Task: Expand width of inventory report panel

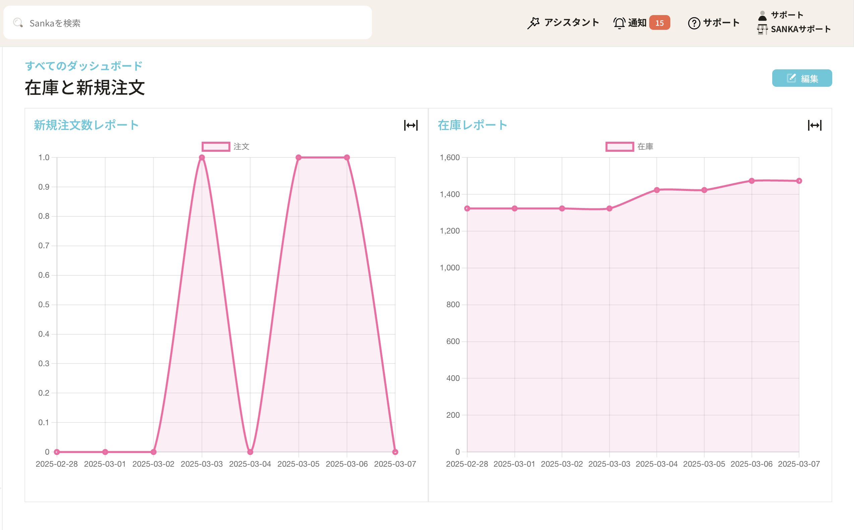Action: pyautogui.click(x=814, y=125)
